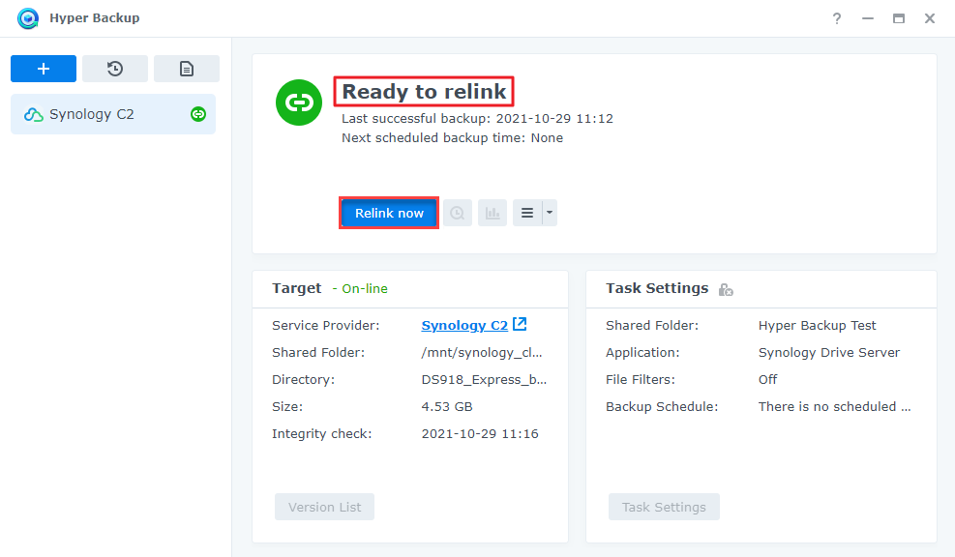This screenshot has height=557, width=955.
Task: Select the Synology C2 backup task
Action: (93, 114)
